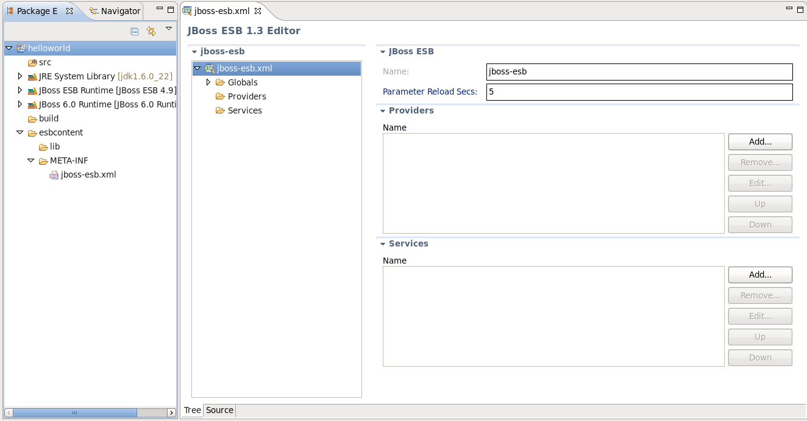Click the JBoss ESB Runtime library icon
This screenshot has height=421, width=807.
(x=32, y=91)
